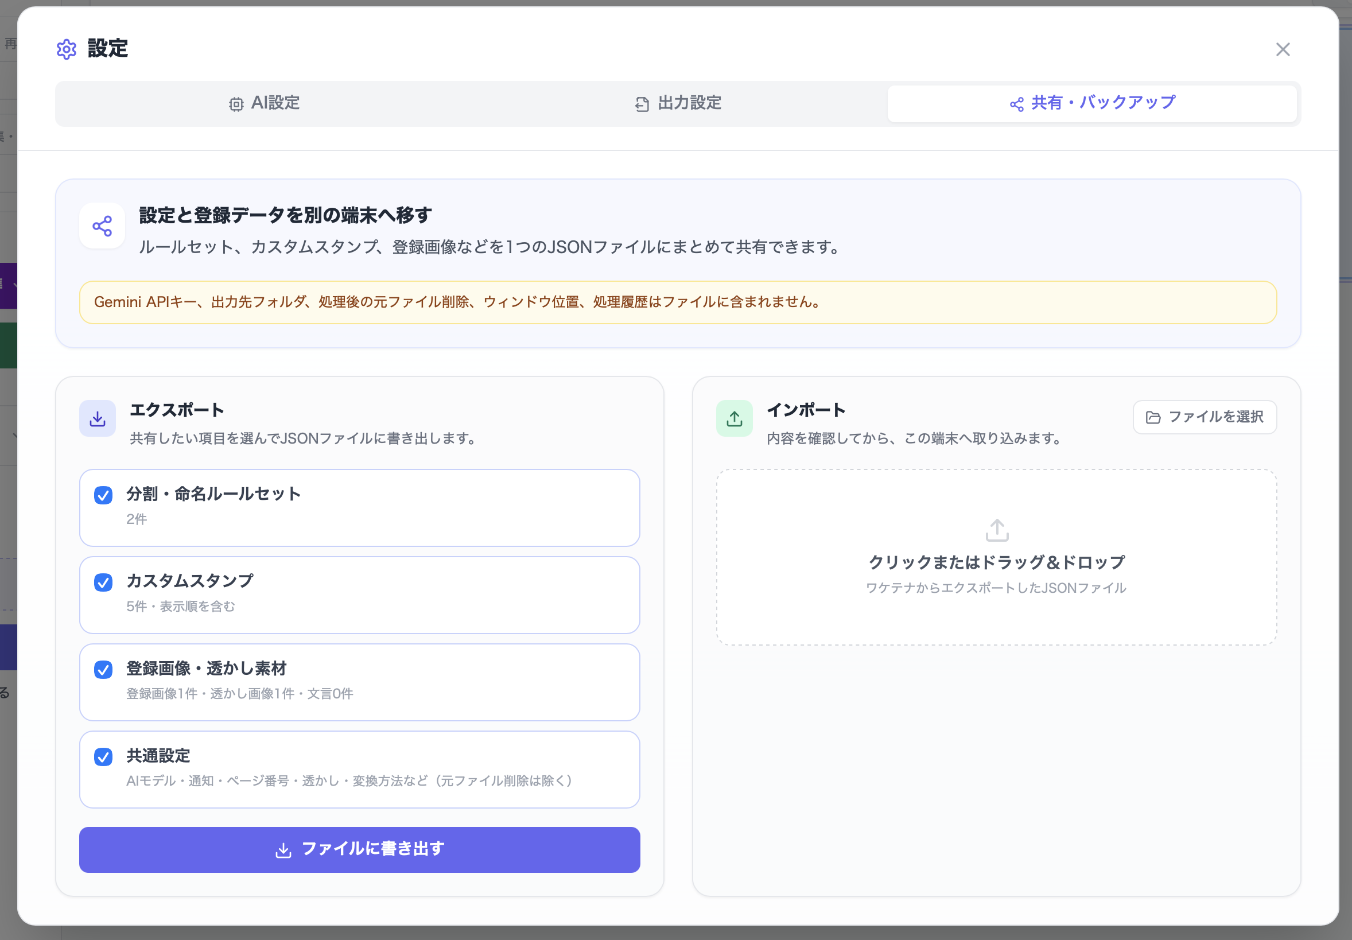The height and width of the screenshot is (940, 1352).
Task: Disable the 登録画像・透かし素材 checkbox
Action: point(103,670)
